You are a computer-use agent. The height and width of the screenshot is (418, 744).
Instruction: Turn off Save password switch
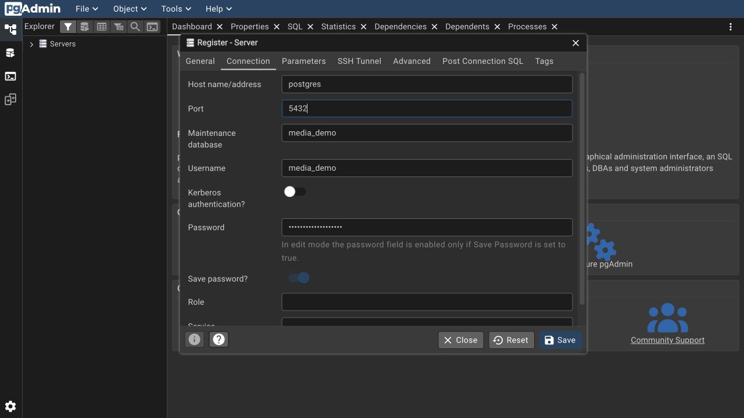click(x=299, y=278)
